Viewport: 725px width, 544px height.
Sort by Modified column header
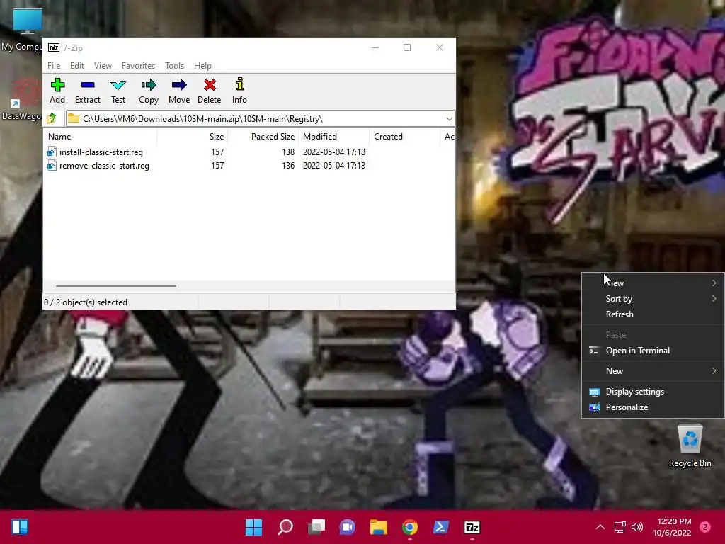coord(333,137)
